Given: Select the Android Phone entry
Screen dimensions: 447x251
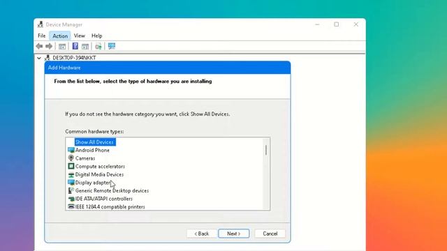Looking at the screenshot, I should (x=92, y=150).
